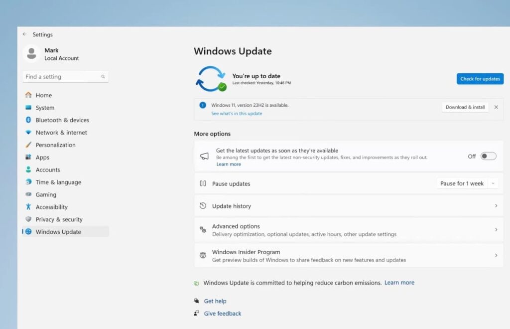
Task: Select the Apps entry in sidebar
Action: click(x=42, y=158)
